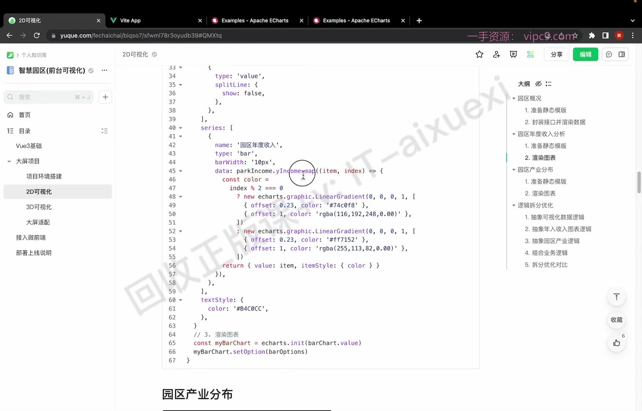
Task: Select 3D可视化 in the sidebar
Action: pyautogui.click(x=39, y=207)
